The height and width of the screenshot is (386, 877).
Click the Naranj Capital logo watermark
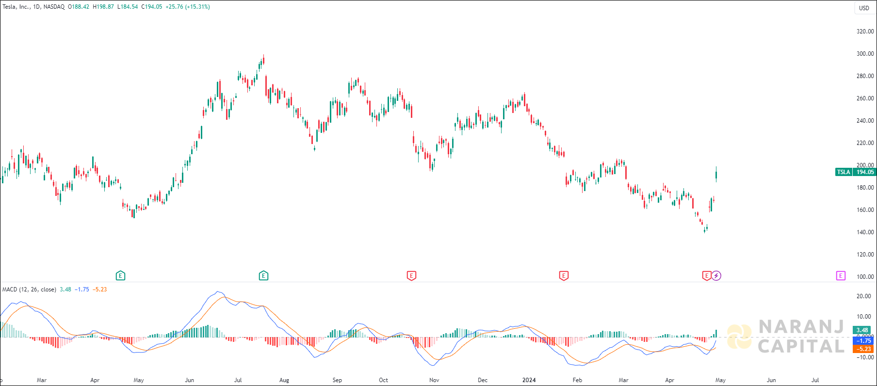pos(786,337)
